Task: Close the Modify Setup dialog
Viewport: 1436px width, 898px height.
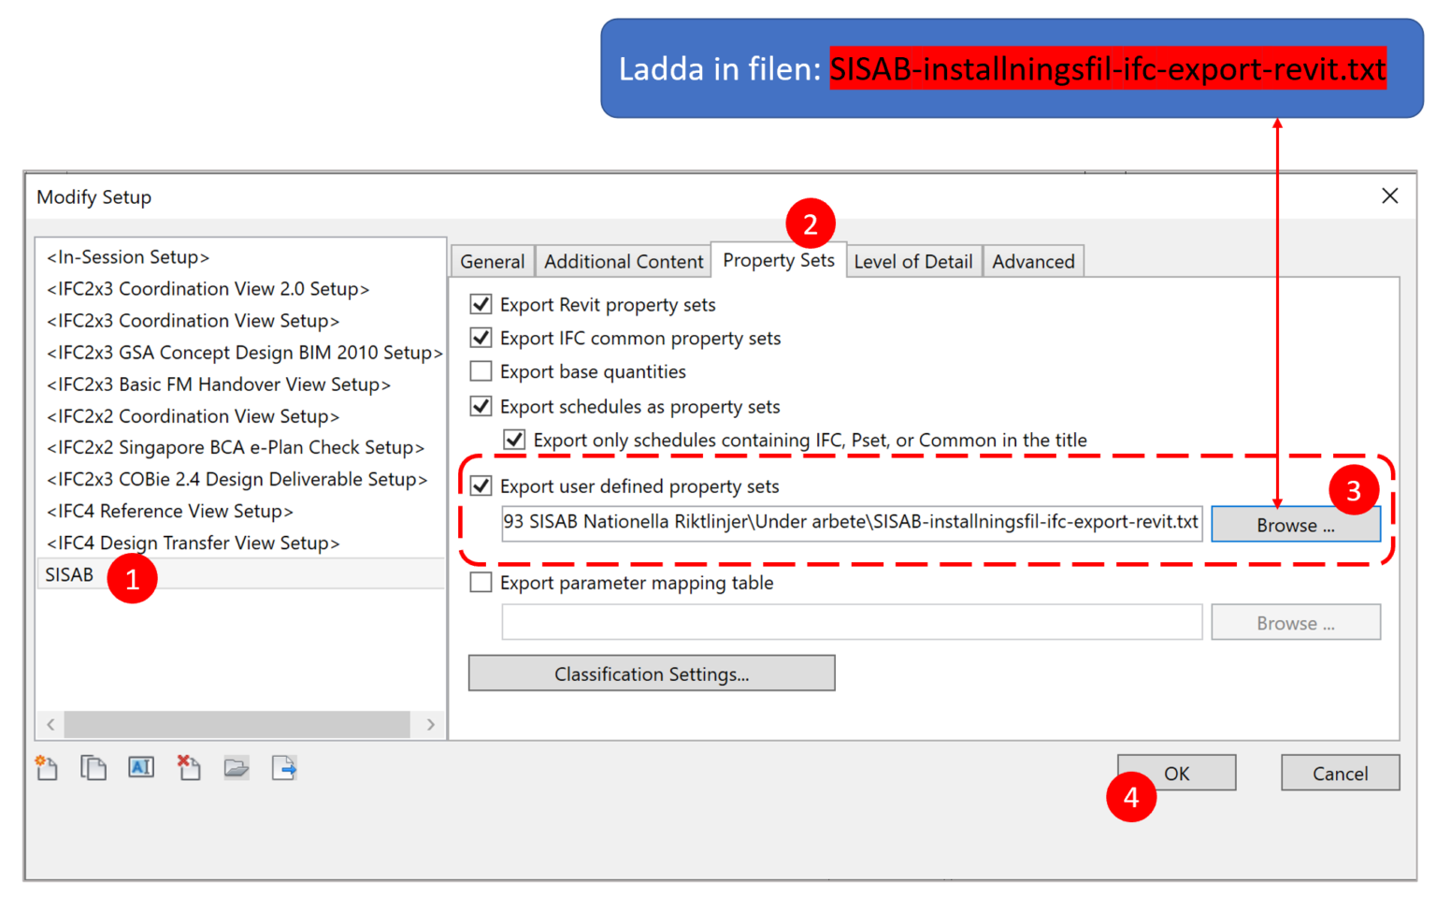Action: [1389, 196]
